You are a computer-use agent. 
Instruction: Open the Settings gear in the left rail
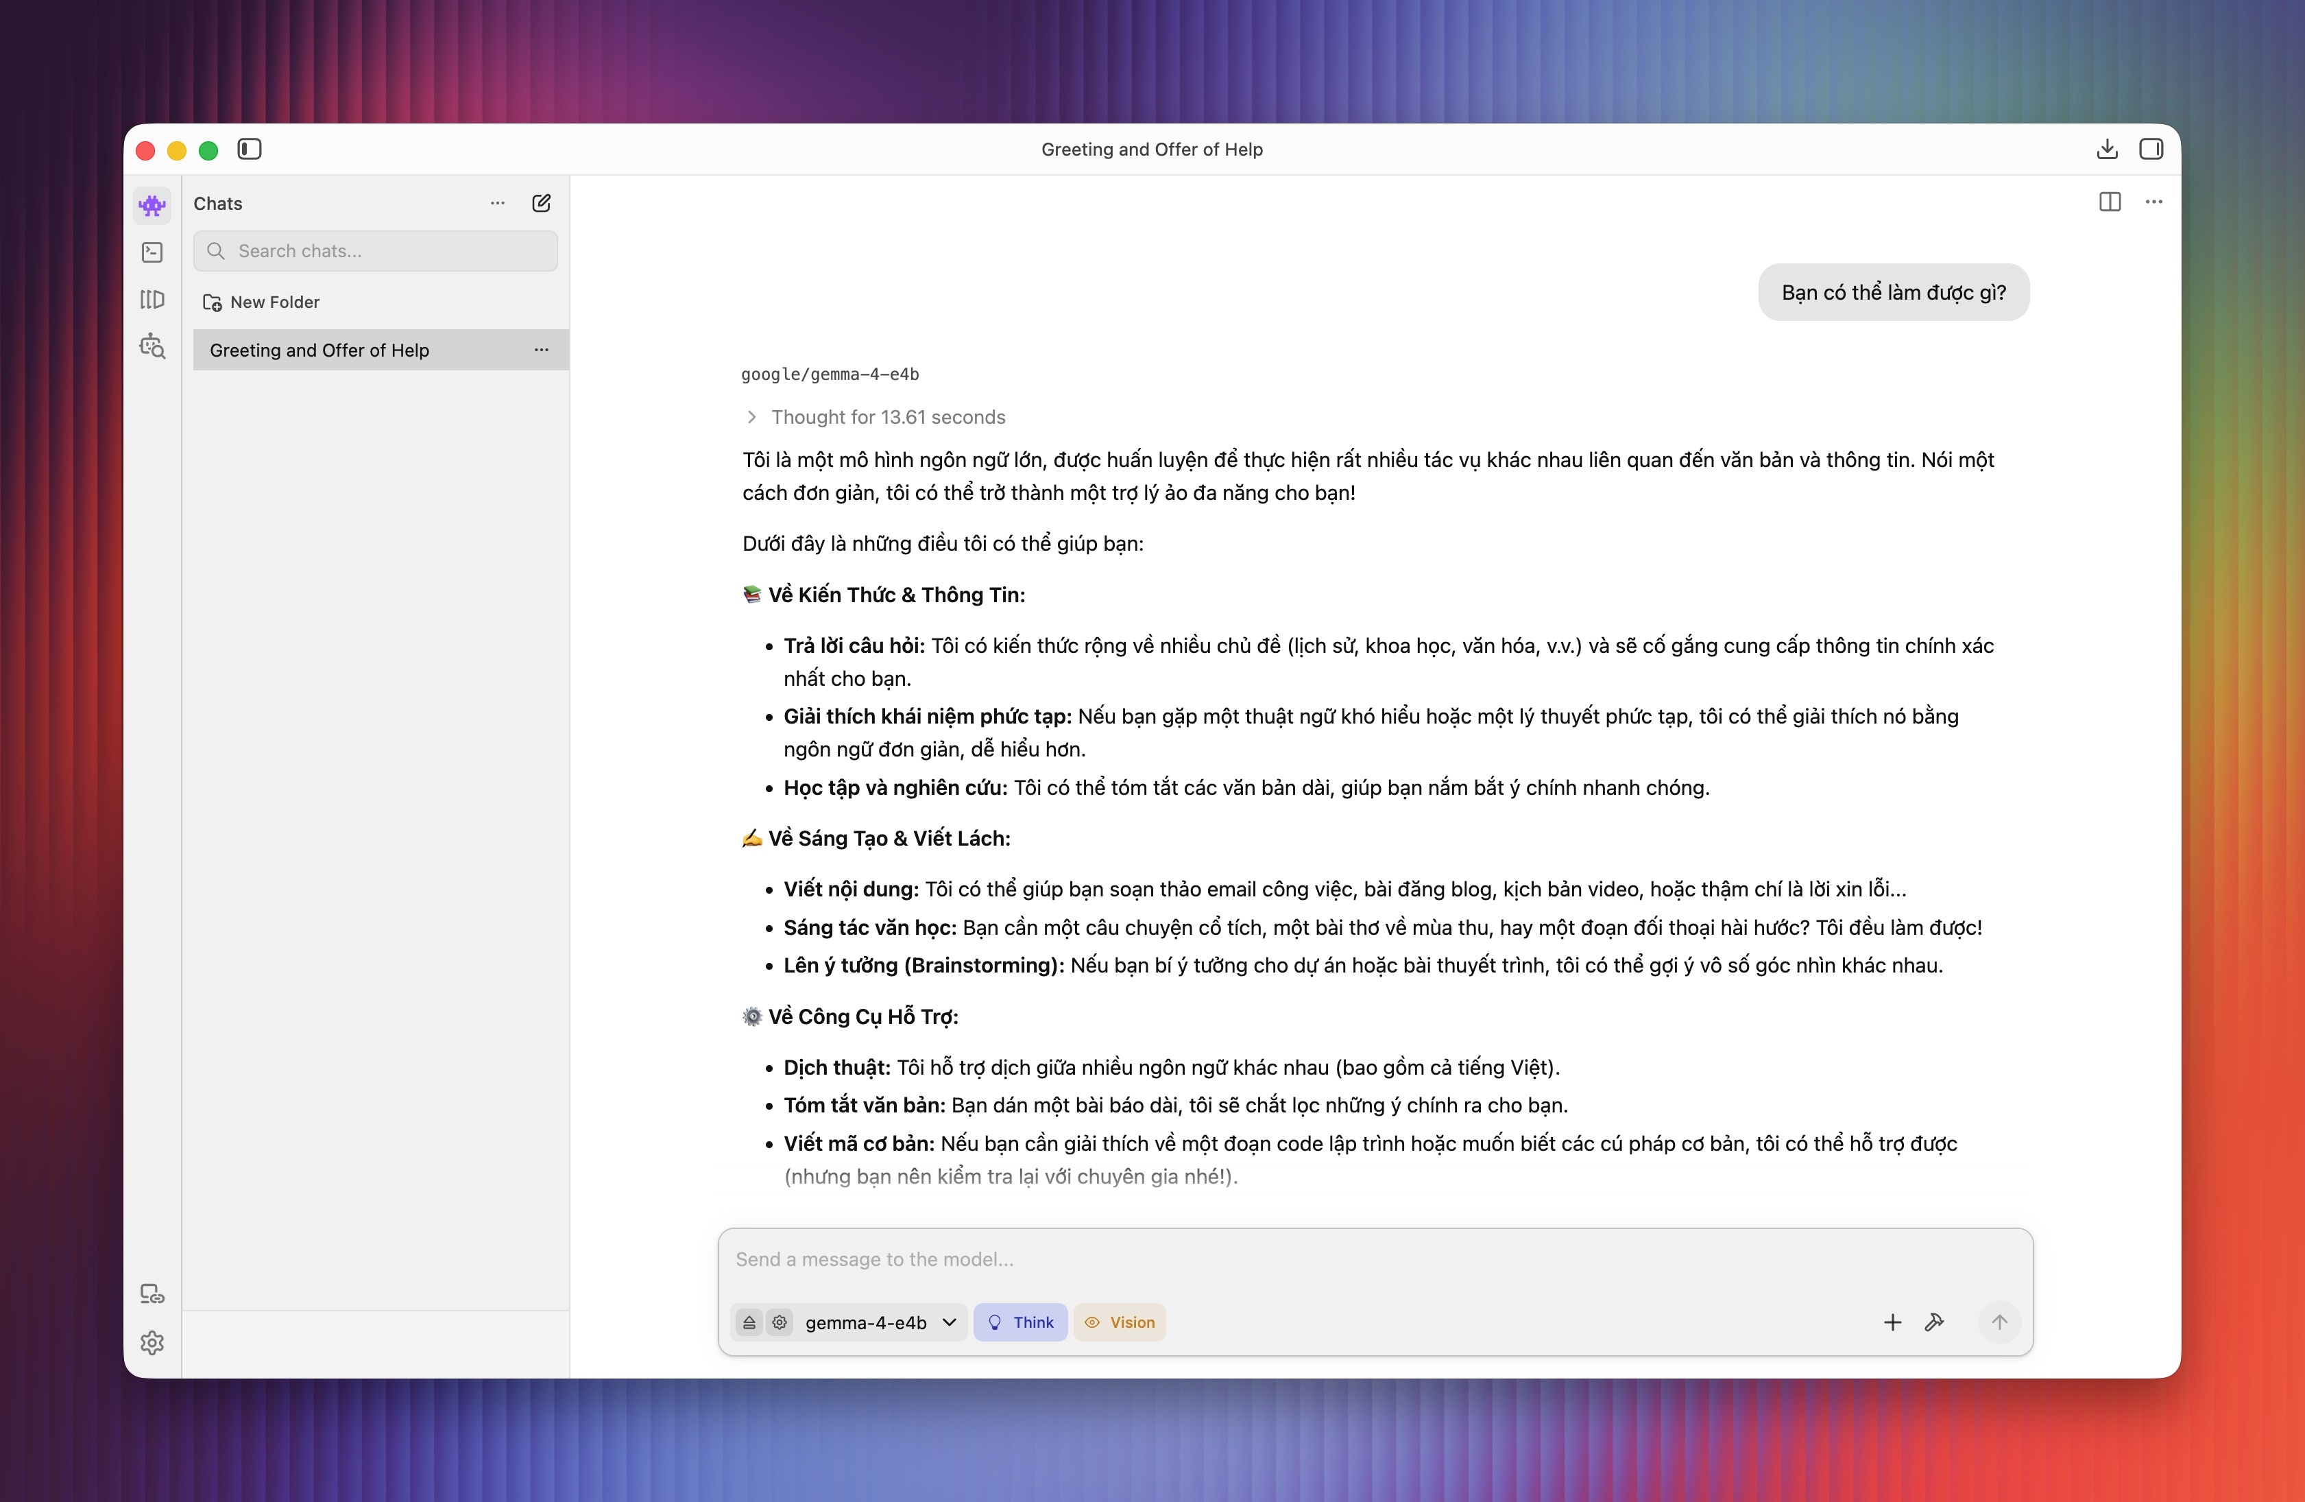coord(152,1342)
